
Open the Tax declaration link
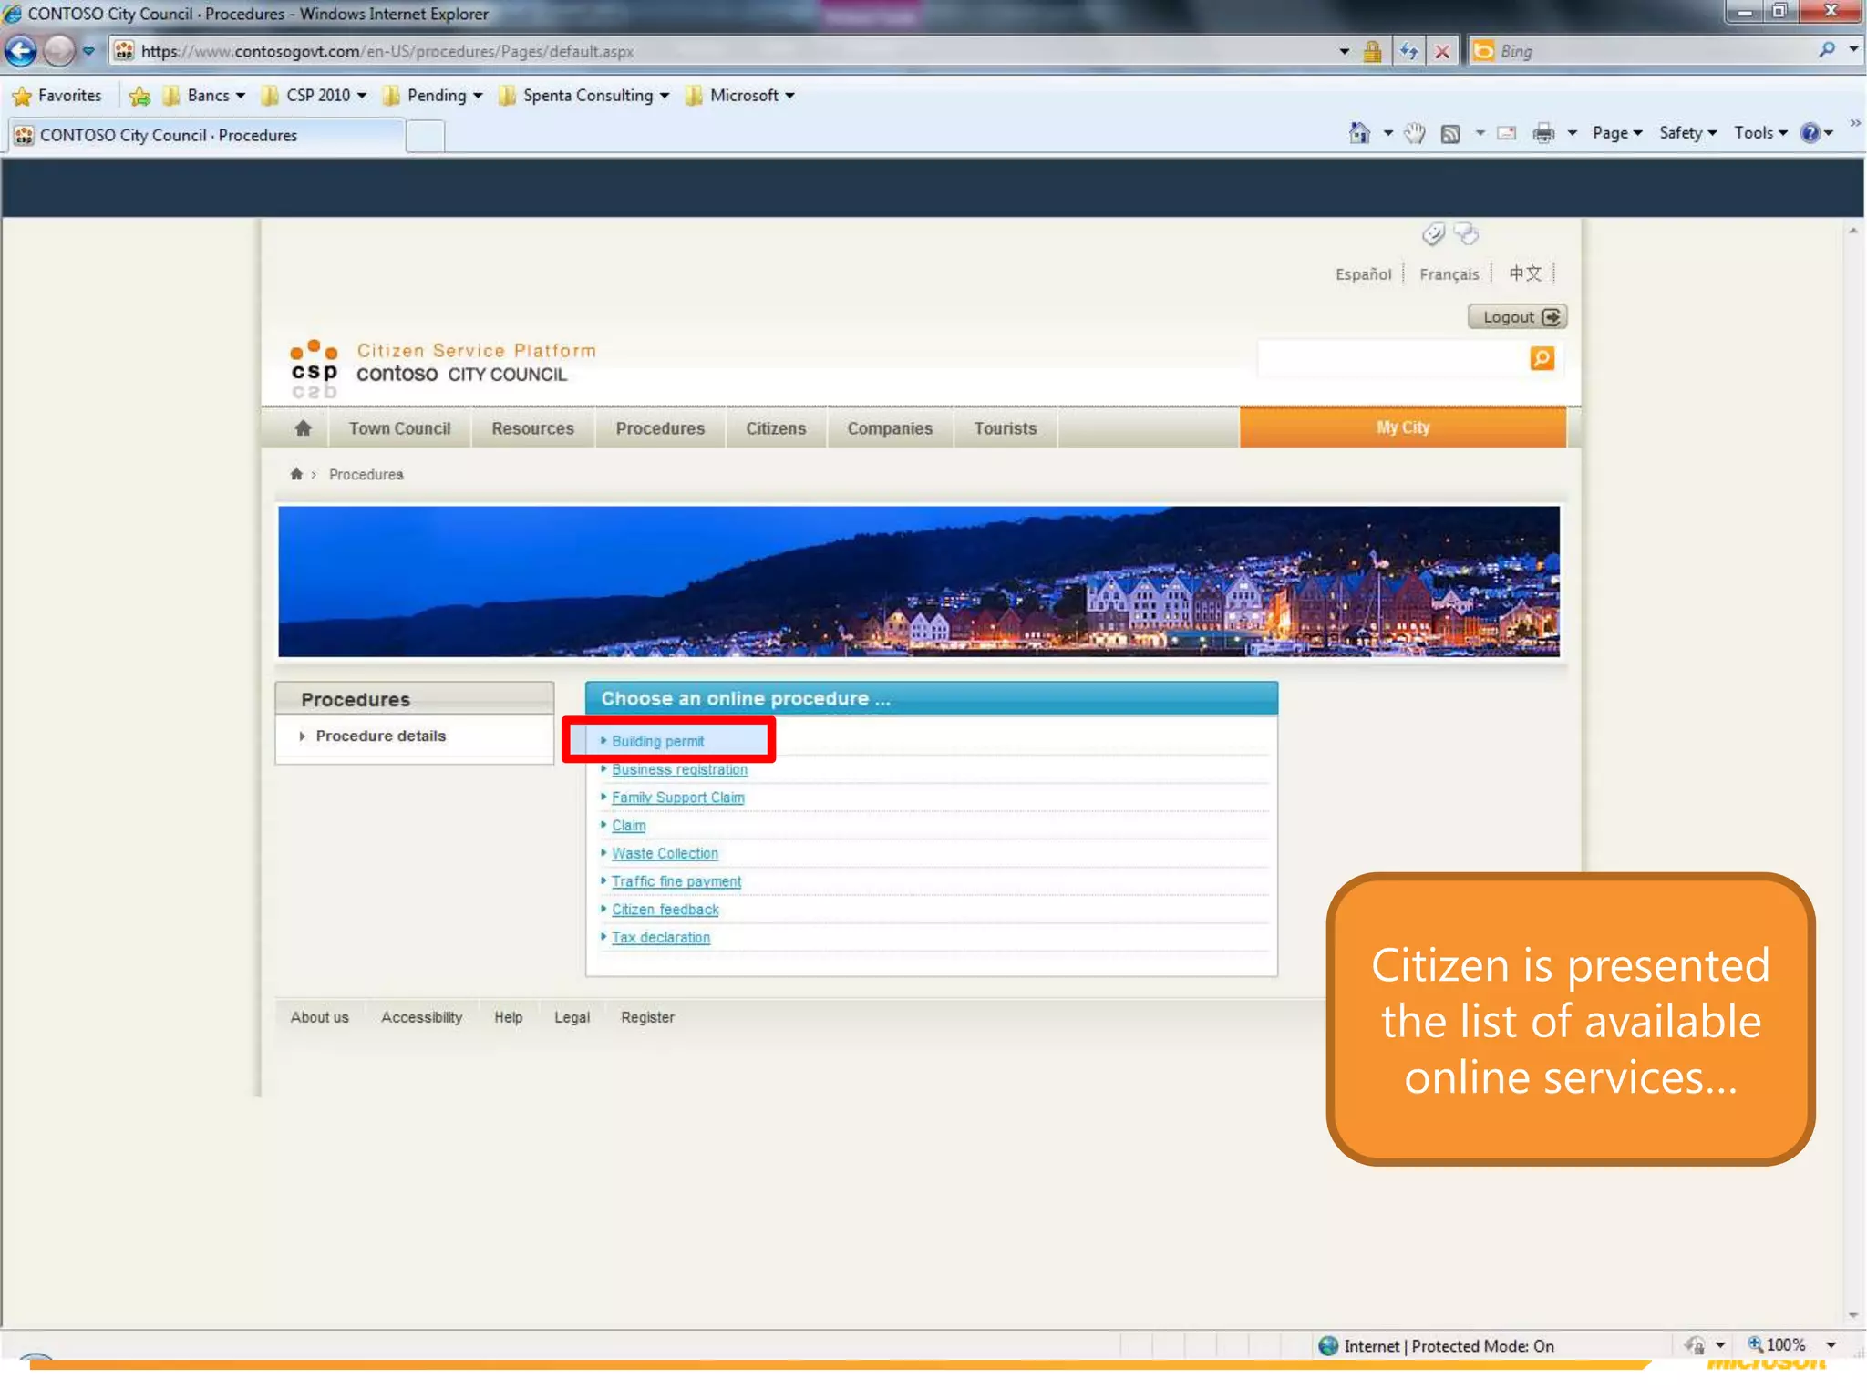click(x=660, y=937)
